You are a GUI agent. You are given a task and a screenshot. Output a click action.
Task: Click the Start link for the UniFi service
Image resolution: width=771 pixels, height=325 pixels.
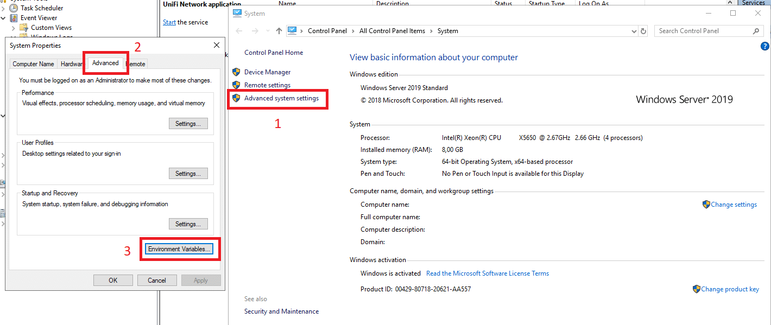click(x=169, y=22)
